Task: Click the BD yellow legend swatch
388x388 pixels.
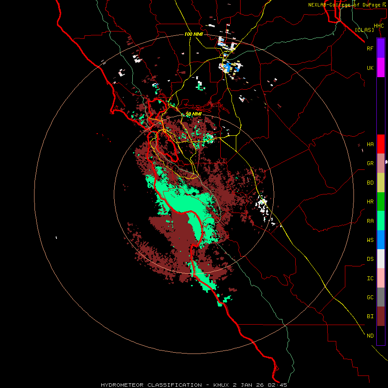Action: tap(381, 183)
